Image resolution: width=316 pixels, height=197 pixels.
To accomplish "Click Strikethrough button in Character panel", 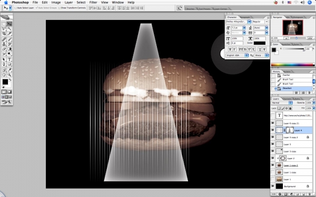I will [264, 49].
